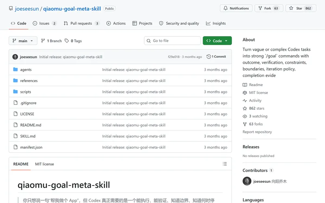Open the latest commit message link
The width and height of the screenshot is (325, 203).
coord(71,57)
